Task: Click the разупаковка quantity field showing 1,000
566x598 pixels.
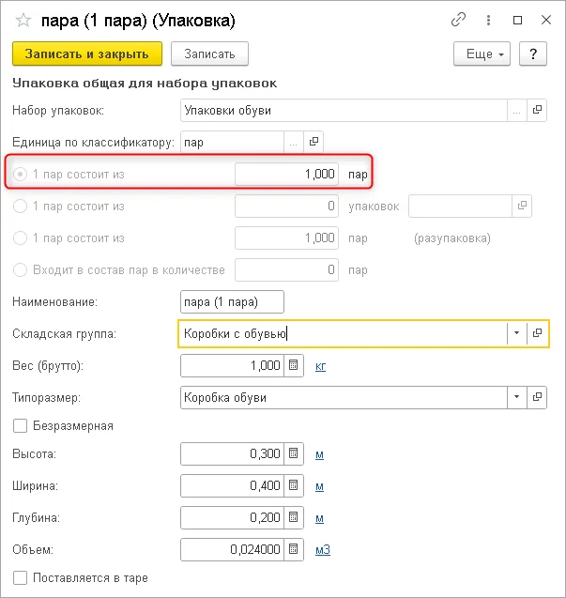Action: [287, 238]
